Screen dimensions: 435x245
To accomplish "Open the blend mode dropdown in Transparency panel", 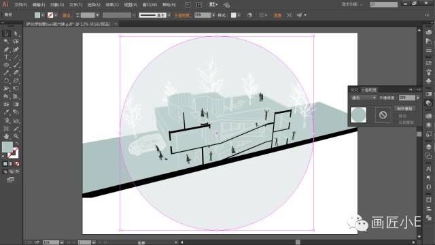I will [x=364, y=98].
